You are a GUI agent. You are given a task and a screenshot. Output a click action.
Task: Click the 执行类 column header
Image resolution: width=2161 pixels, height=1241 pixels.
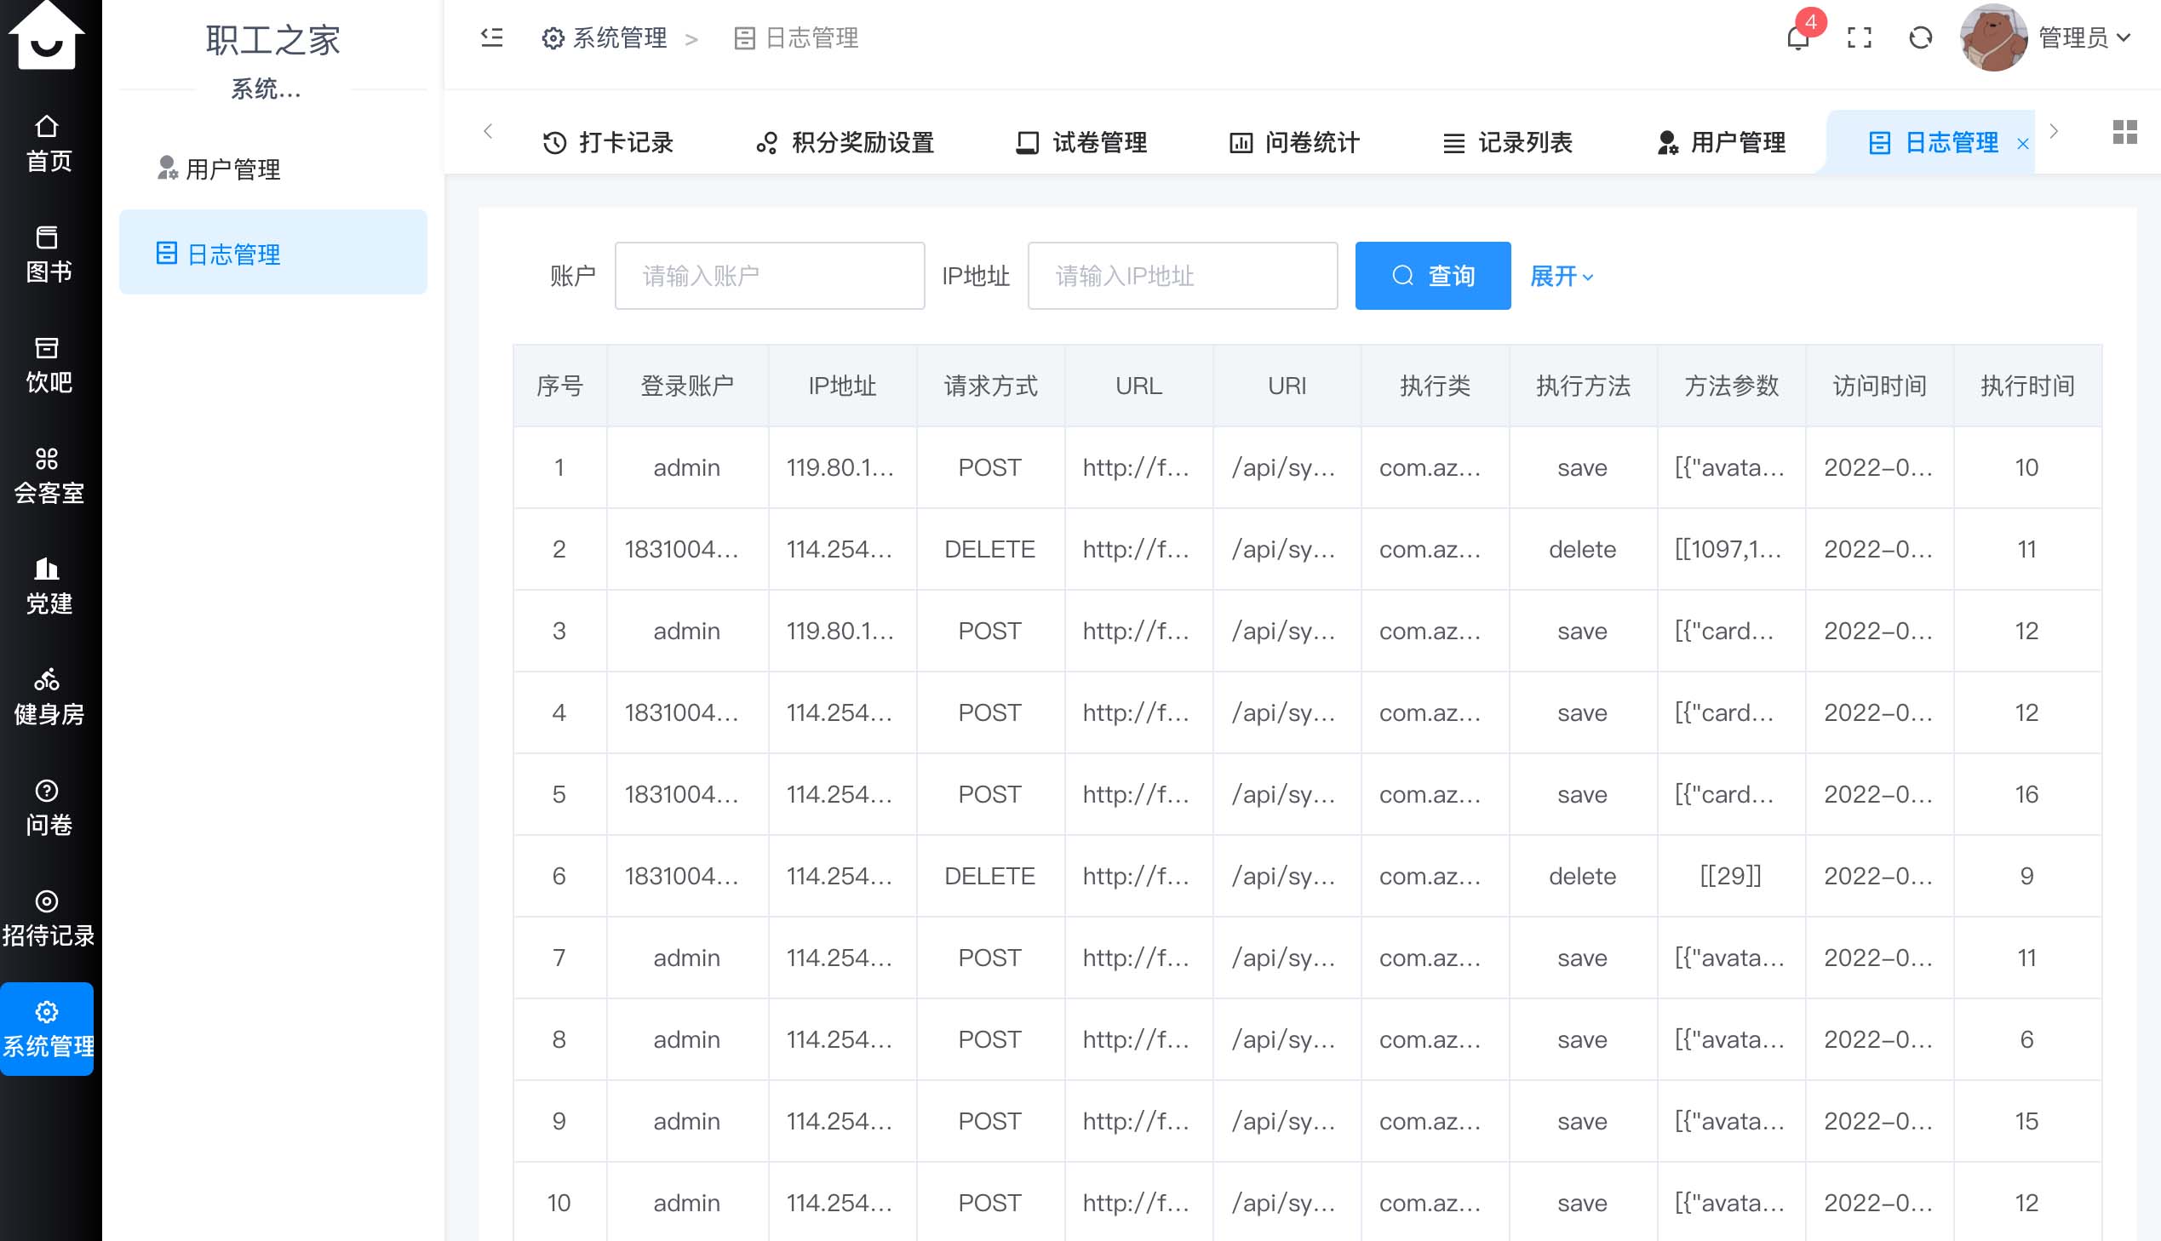pyautogui.click(x=1435, y=386)
